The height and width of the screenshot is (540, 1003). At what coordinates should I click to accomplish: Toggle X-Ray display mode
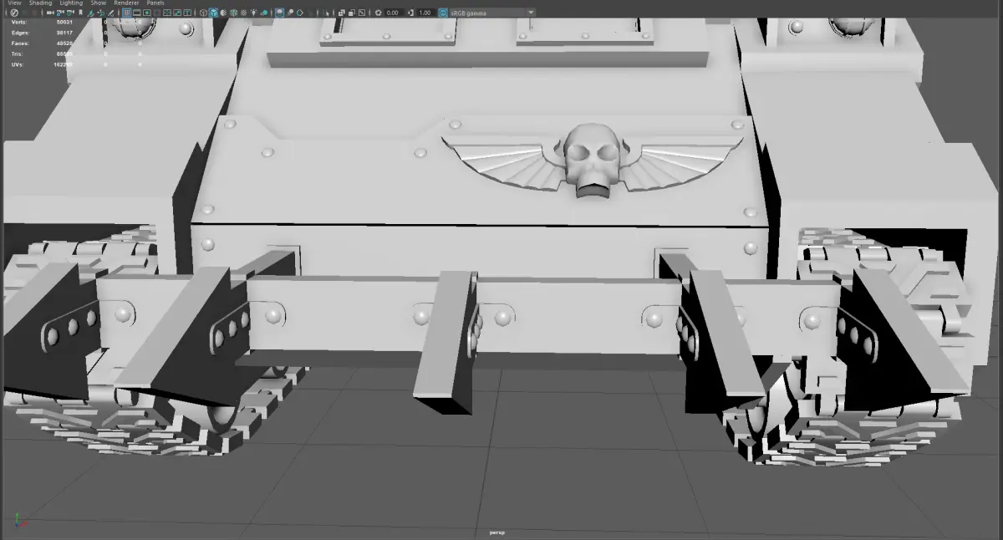341,13
